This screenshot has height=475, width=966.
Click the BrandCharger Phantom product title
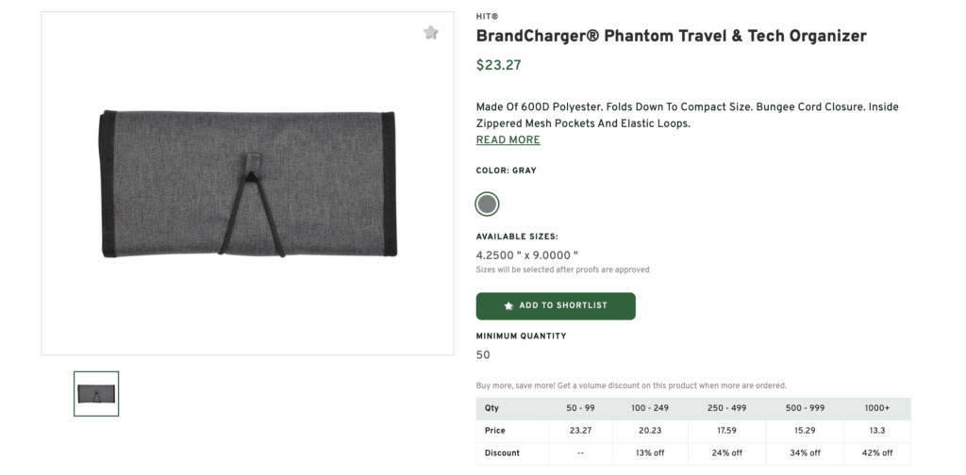click(671, 37)
